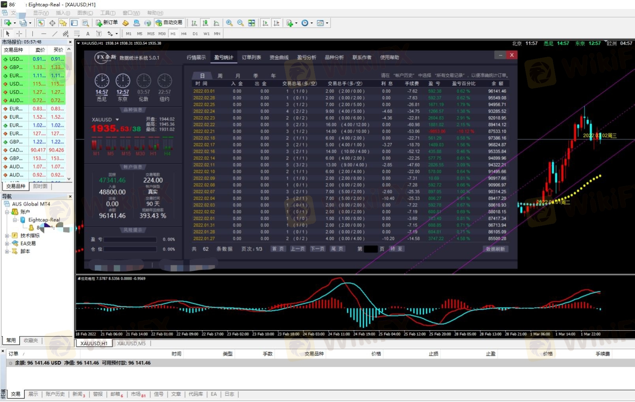Click the zoom out magnifier icon
This screenshot has height=402, width=635.
click(x=240, y=23)
